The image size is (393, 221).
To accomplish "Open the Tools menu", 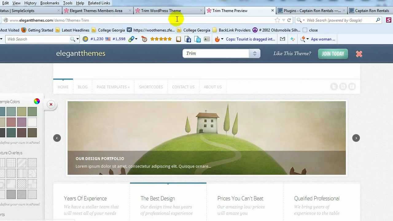I will [68, 3].
